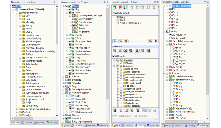This screenshot has width=221, height=128.
Task: Click the view in Y direction icon
Action: click(120, 7)
